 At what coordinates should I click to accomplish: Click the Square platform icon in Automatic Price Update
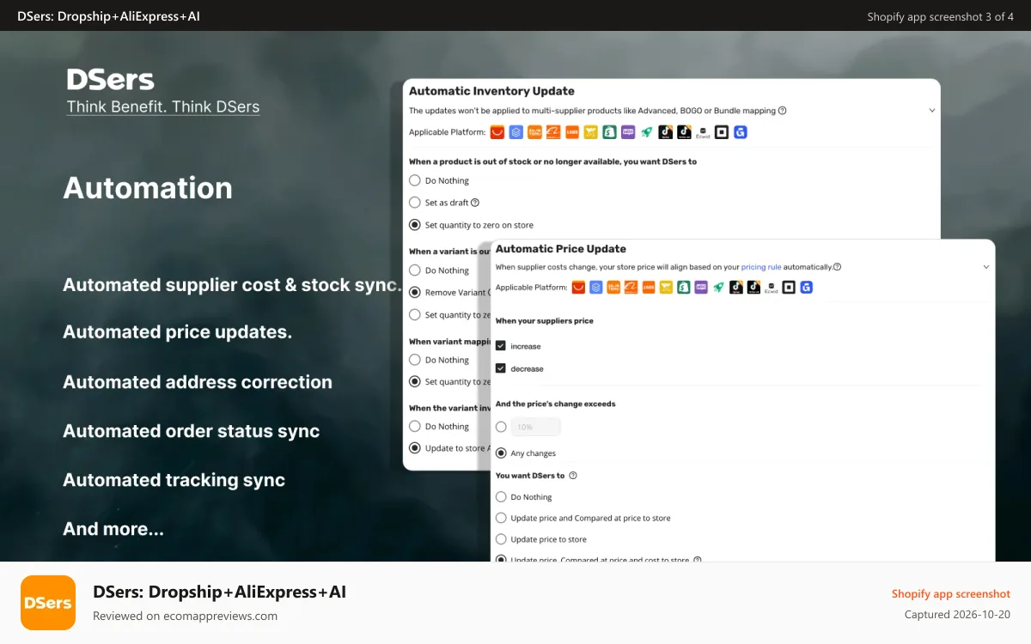(789, 287)
